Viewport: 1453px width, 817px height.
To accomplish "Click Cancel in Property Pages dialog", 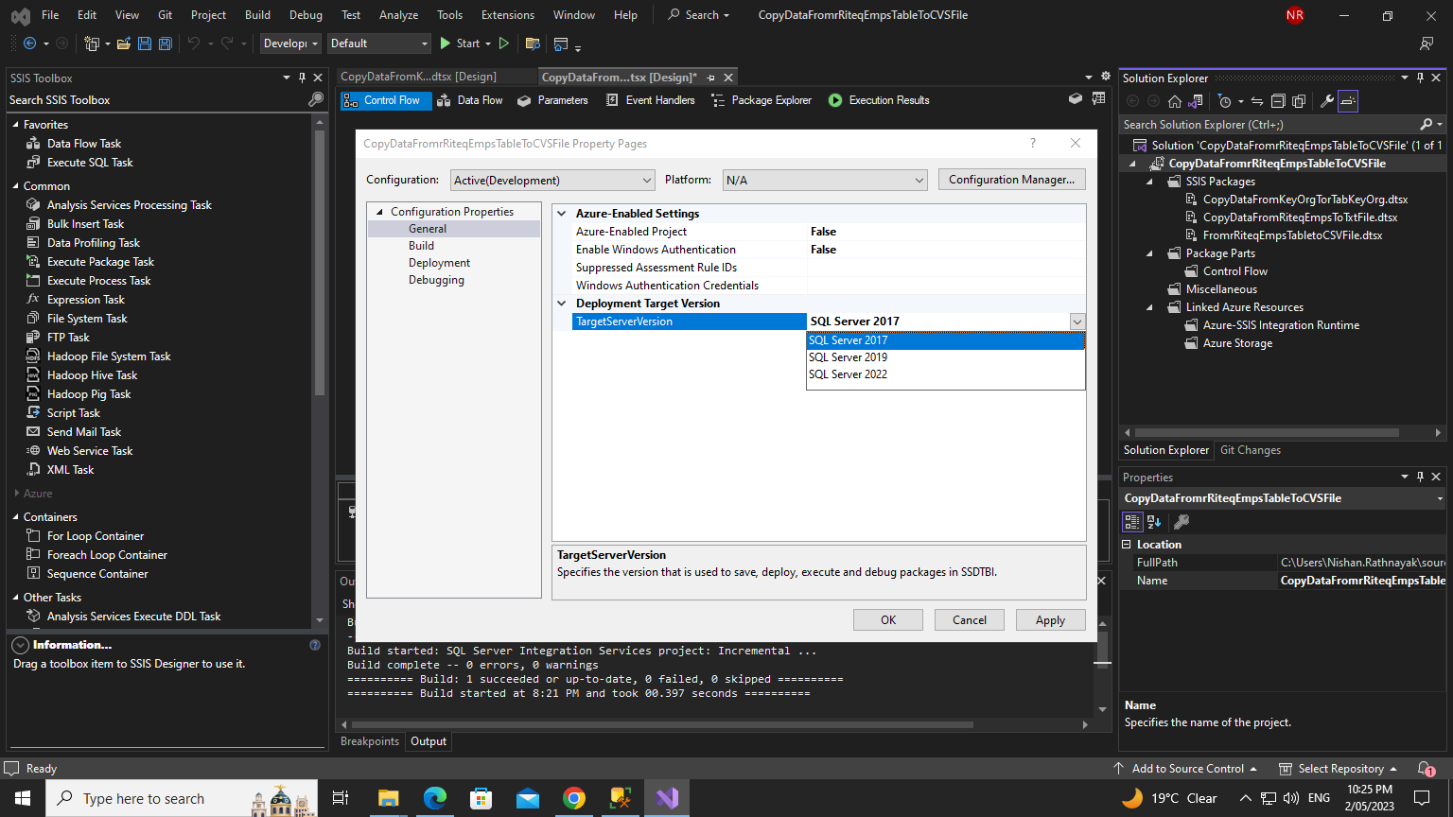I will tap(970, 620).
